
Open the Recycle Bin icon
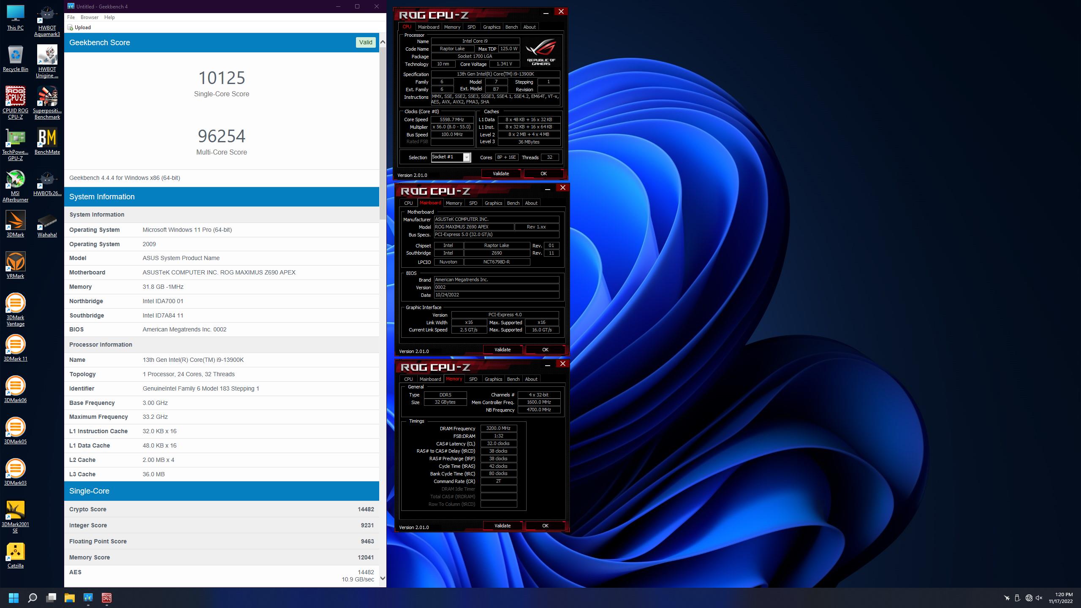coord(16,59)
